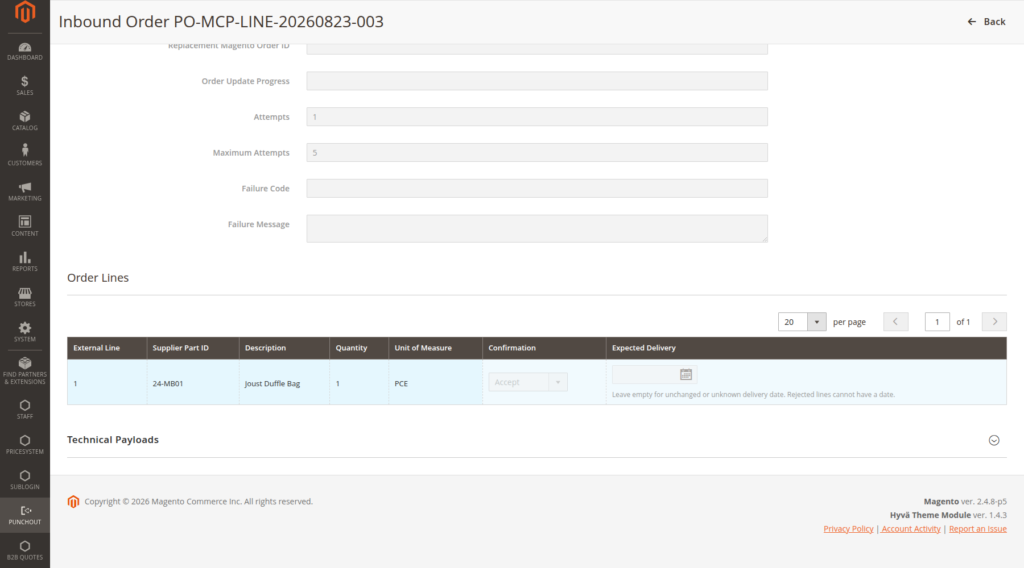Click the current page number field
Viewport: 1024px width, 568px height.
tap(937, 322)
